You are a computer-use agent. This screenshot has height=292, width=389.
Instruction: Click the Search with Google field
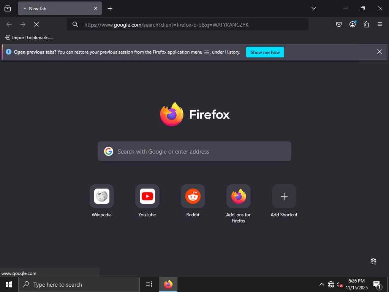194,151
